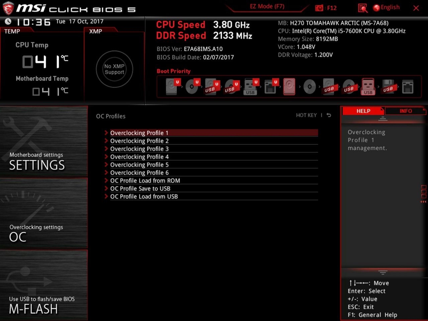
Task: Switch to the INFO tab
Action: [406, 111]
